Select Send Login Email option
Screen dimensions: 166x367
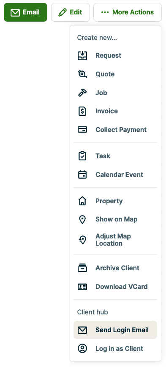(x=115, y=330)
